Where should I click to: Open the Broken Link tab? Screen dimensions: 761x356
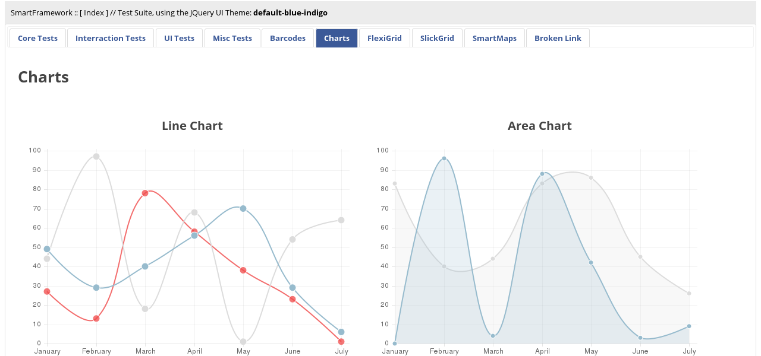coord(558,38)
